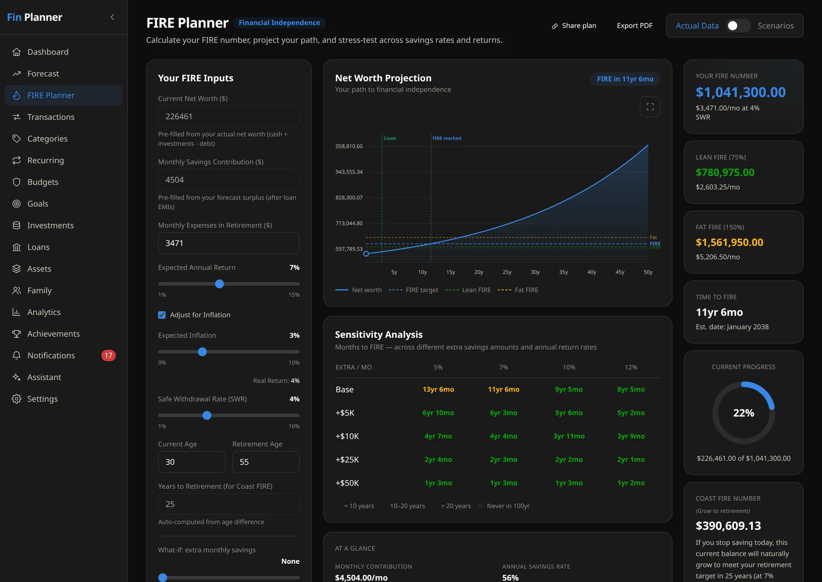Click the Monthly Expenses in Retirement field
This screenshot has width=822, height=582.
point(229,243)
